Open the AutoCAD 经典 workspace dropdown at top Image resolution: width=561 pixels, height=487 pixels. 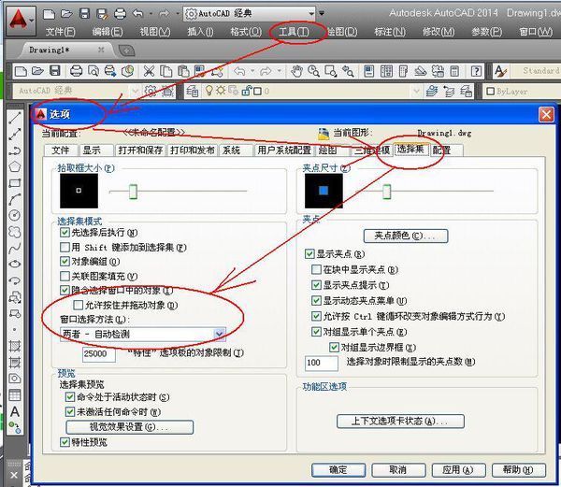coord(250,14)
